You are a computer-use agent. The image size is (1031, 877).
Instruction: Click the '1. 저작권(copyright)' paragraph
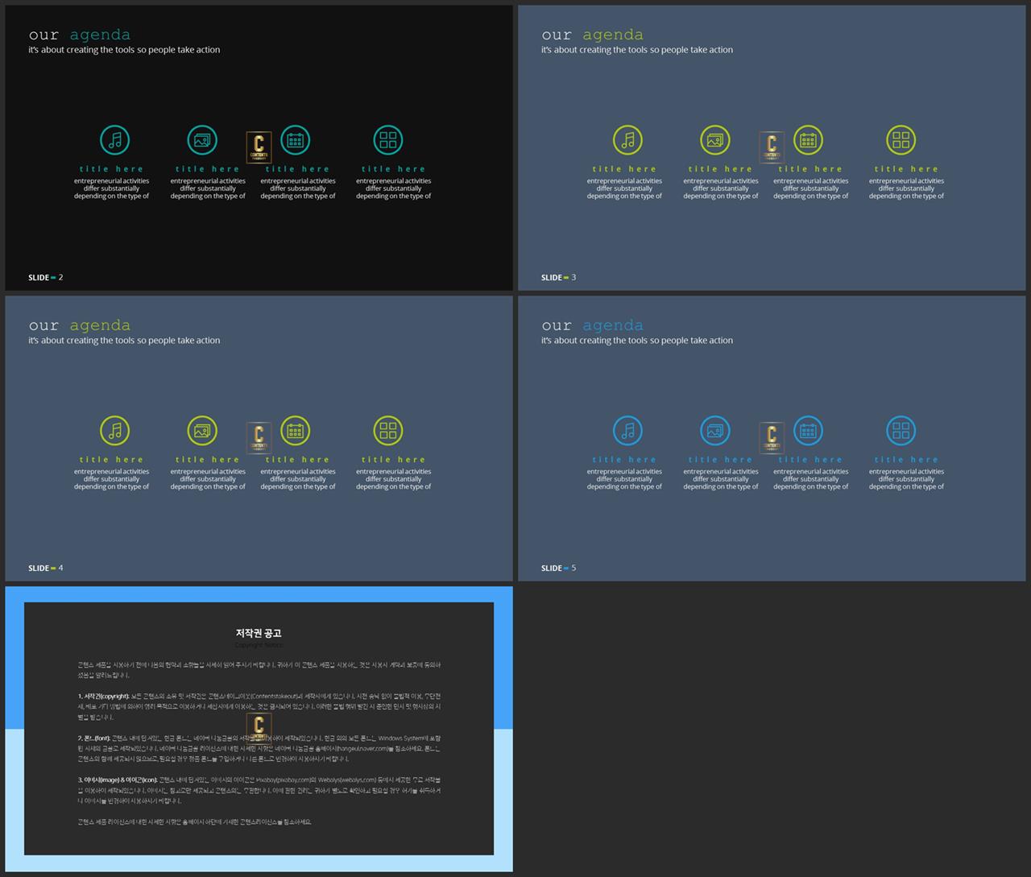[259, 706]
